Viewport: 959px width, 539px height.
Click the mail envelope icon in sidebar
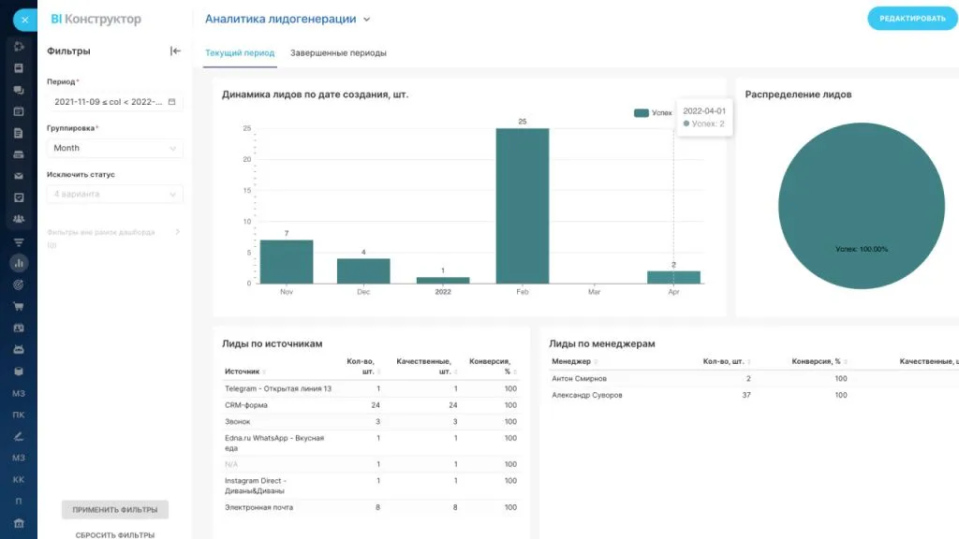tap(19, 176)
